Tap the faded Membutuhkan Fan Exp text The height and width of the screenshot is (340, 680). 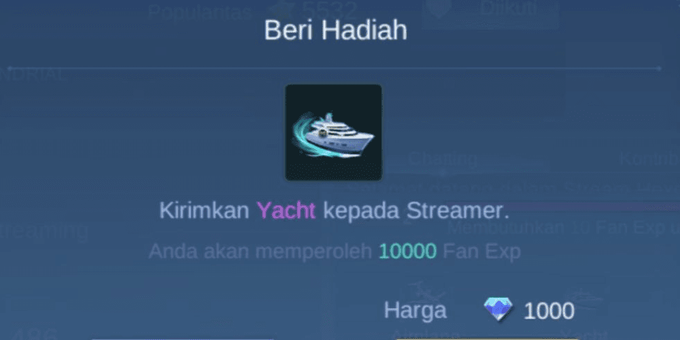[564, 227]
